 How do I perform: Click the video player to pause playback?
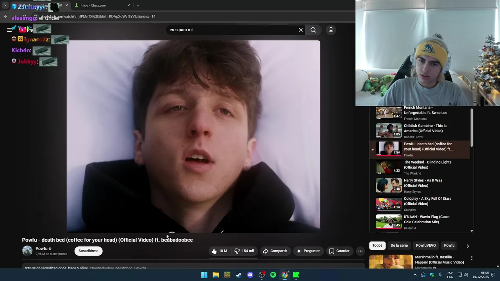point(193,137)
